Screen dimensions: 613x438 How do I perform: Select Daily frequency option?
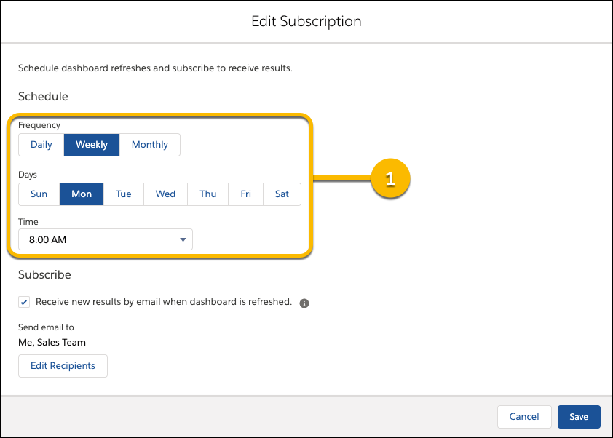click(x=41, y=145)
